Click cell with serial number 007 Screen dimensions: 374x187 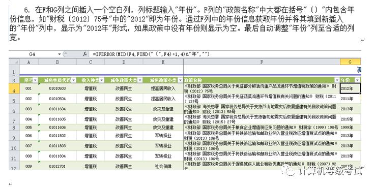(28, 146)
